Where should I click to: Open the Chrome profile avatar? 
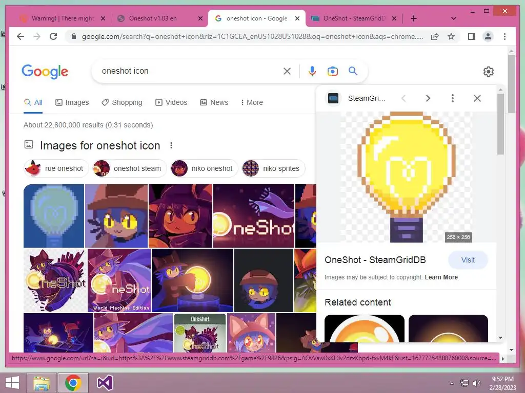[x=488, y=36]
